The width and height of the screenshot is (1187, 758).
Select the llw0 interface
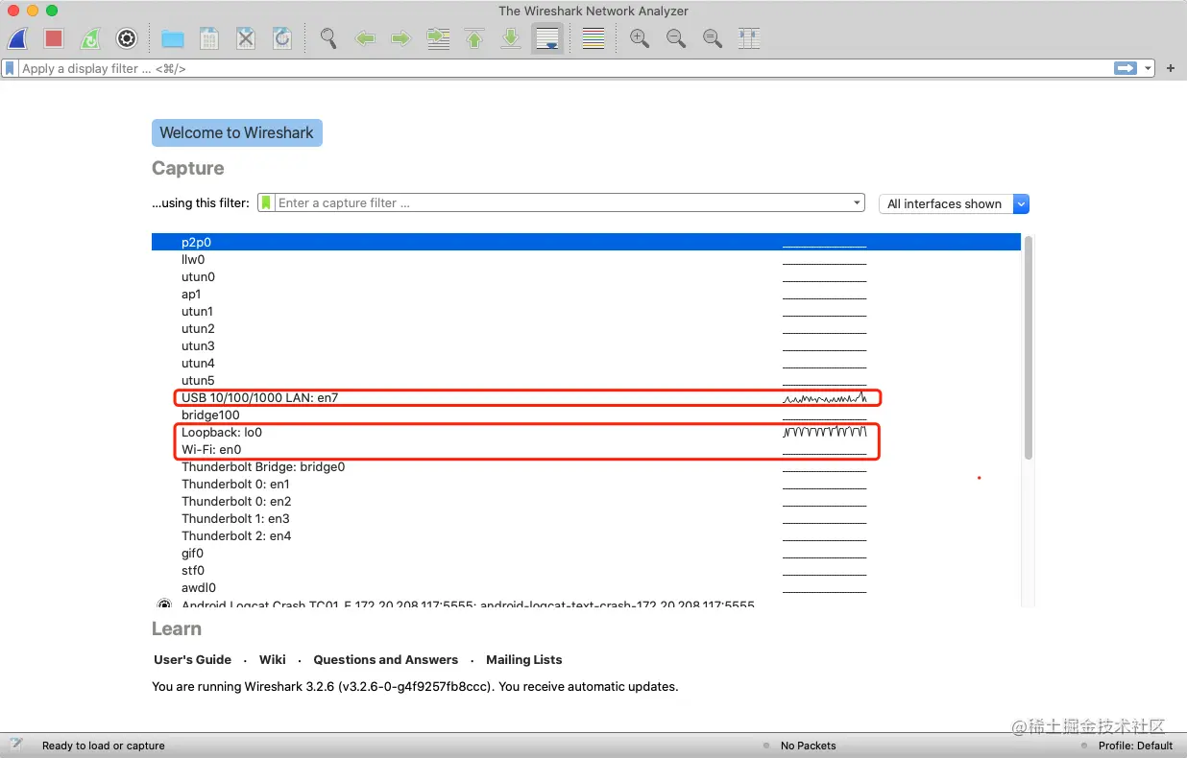point(586,259)
